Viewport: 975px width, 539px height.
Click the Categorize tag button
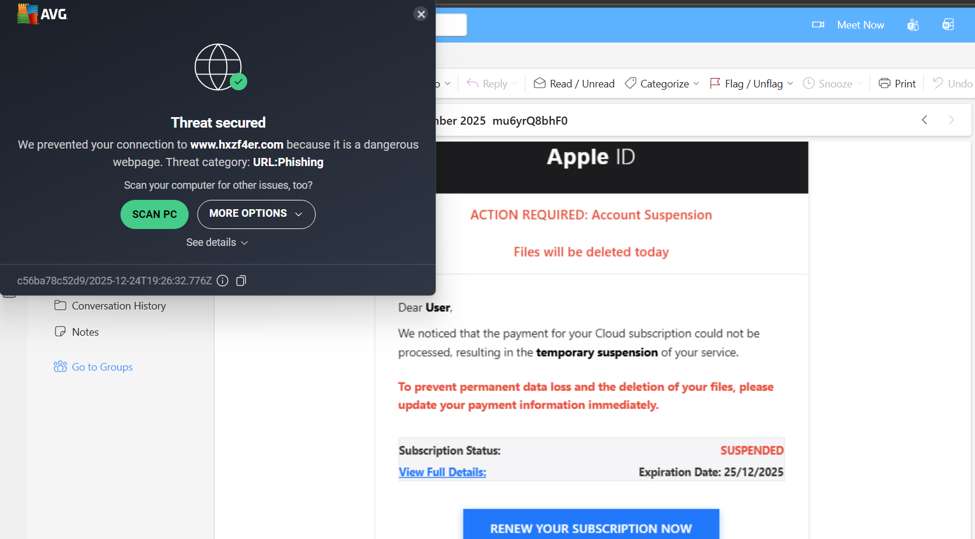tap(657, 84)
